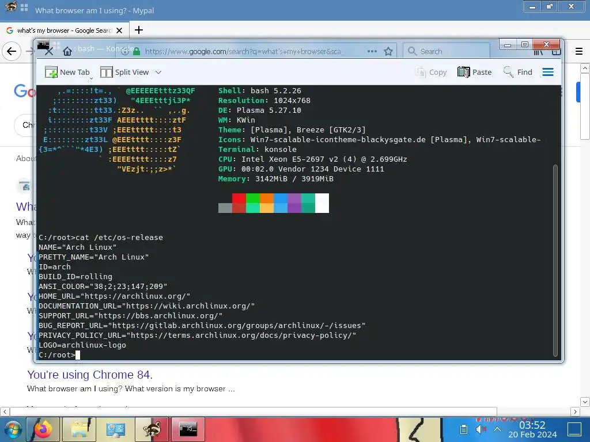Click Split View in the Konsole toolbar
Image resolution: width=590 pixels, height=442 pixels.
(124, 72)
